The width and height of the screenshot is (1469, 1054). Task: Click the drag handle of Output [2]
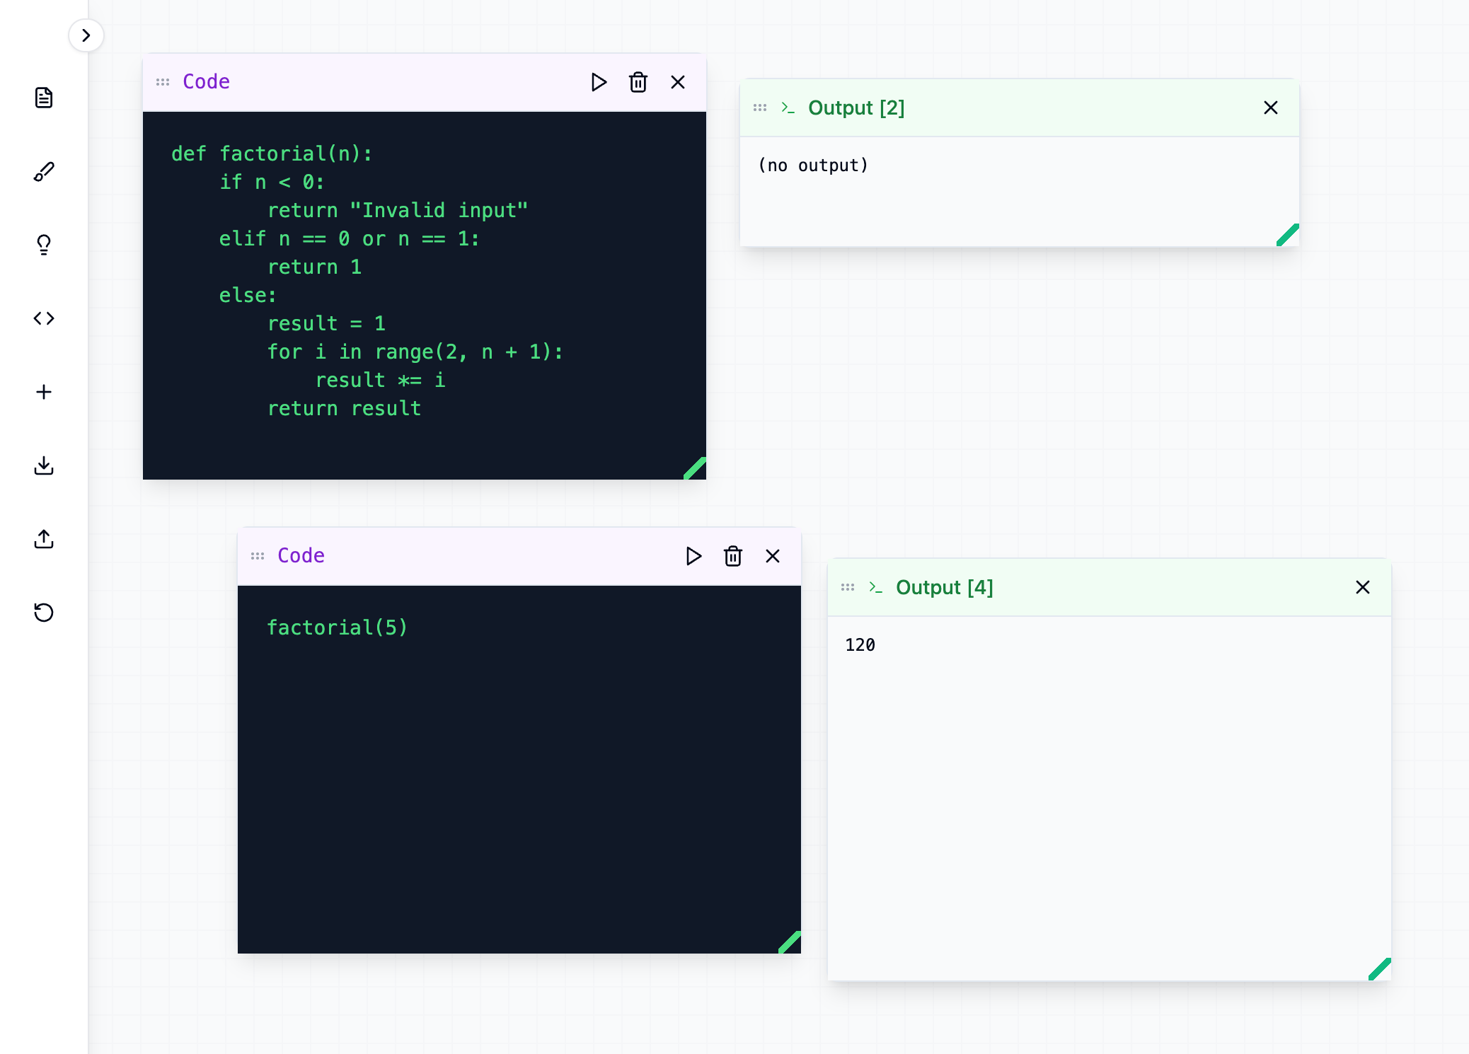[x=760, y=108]
